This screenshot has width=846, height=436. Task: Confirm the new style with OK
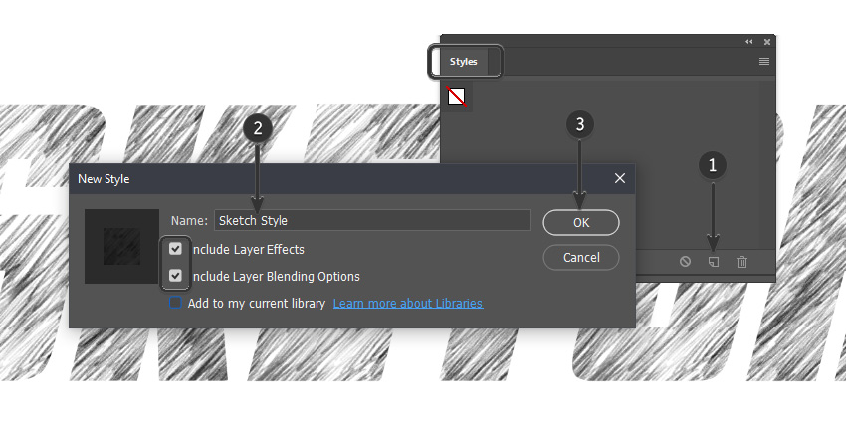pos(581,222)
